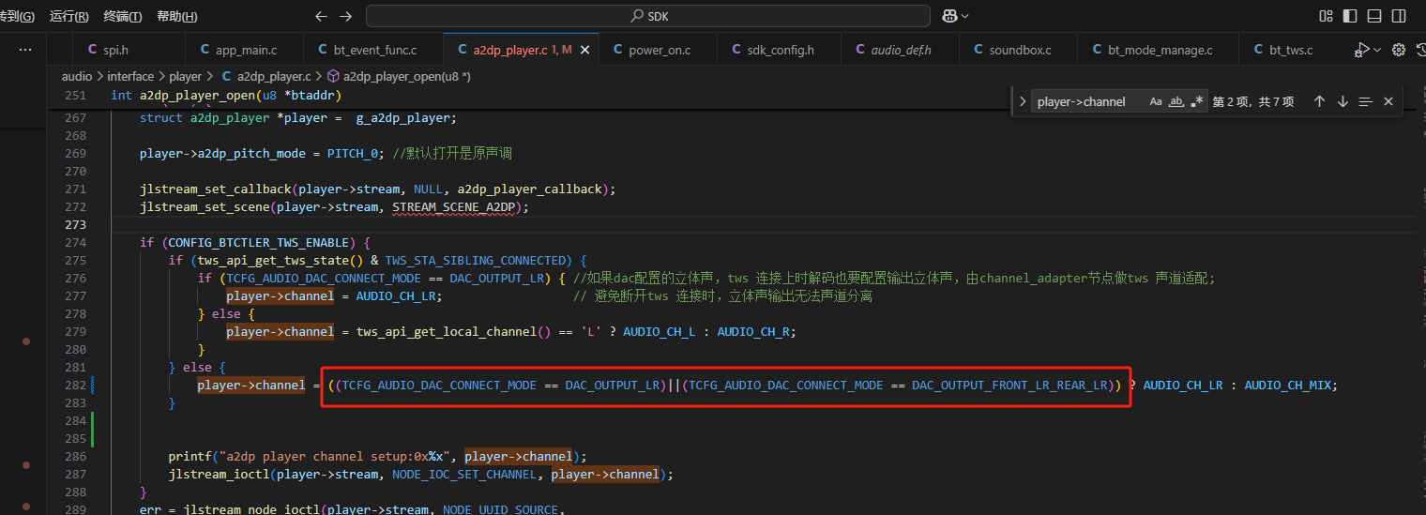Image resolution: width=1426 pixels, height=515 pixels.
Task: Click the C file icon on soundbox.c tab
Action: pos(978,50)
